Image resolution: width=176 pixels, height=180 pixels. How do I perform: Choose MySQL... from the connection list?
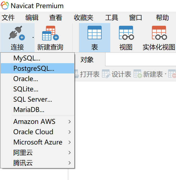(x=38, y=58)
